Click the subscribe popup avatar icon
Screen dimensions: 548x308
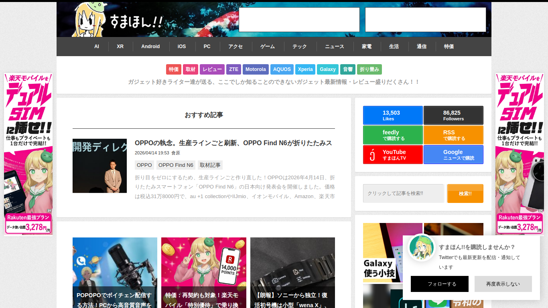point(422,248)
